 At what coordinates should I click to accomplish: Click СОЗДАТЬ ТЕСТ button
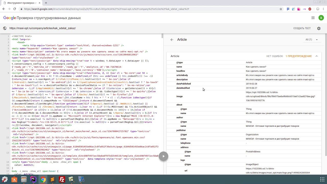[x=302, y=28]
